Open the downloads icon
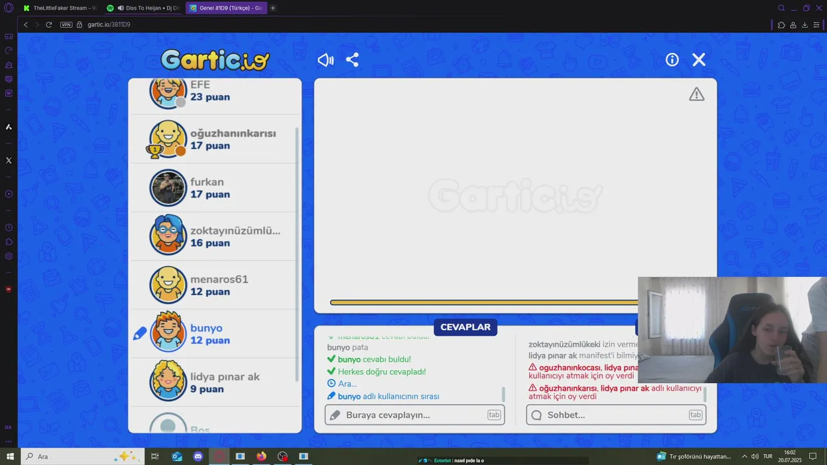 [x=805, y=25]
